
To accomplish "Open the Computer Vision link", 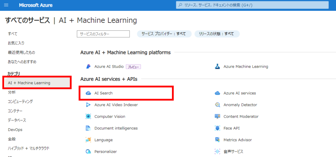I will coord(110,117).
